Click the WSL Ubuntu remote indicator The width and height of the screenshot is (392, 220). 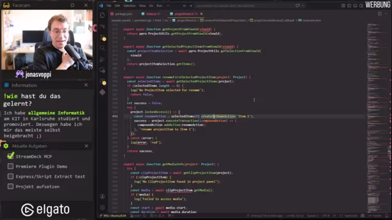pyautogui.click(x=113, y=216)
